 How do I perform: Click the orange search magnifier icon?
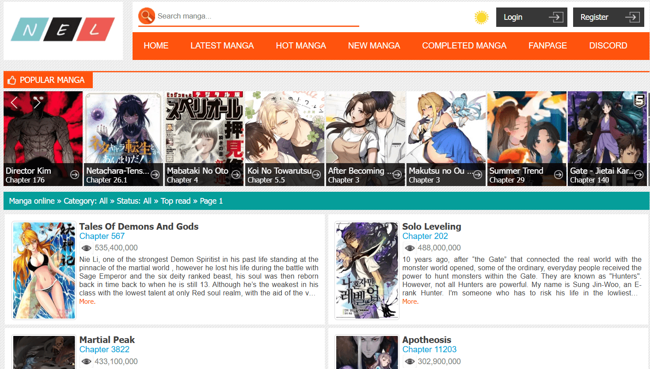click(x=147, y=16)
